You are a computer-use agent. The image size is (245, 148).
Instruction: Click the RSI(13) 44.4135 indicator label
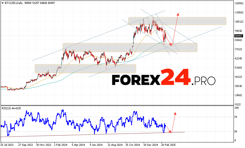tap(11, 108)
